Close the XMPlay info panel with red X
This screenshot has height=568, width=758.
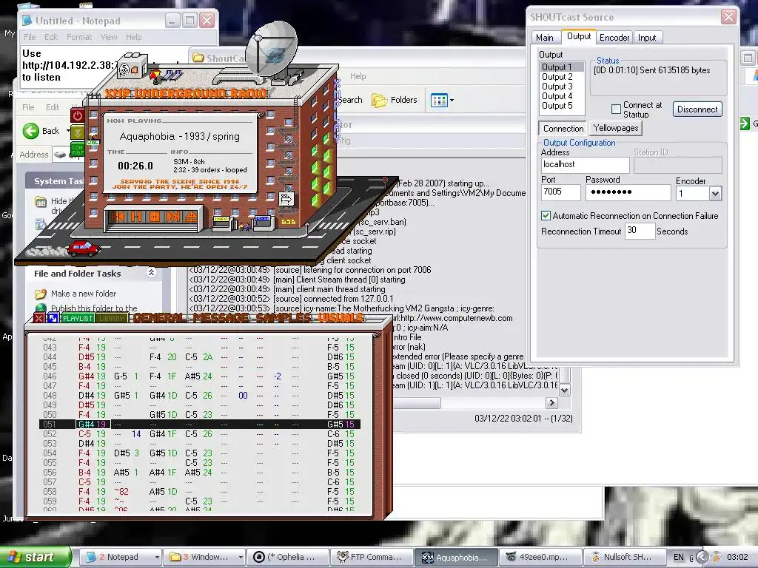38,318
